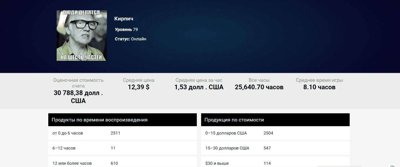Select the value 114 in cost table
The height and width of the screenshot is (167, 400).
click(x=267, y=163)
